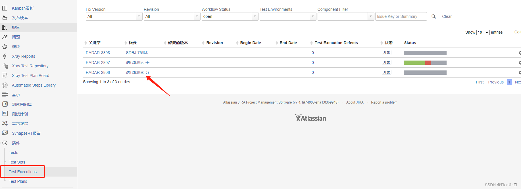The width and height of the screenshot is (521, 189).
Task: Click the Clear filter link
Action: (447, 16)
